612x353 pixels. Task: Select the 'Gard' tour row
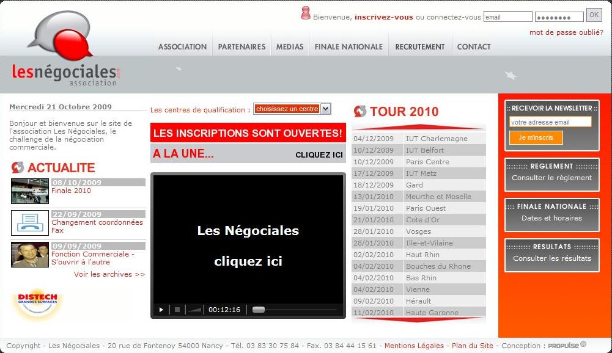coord(419,185)
